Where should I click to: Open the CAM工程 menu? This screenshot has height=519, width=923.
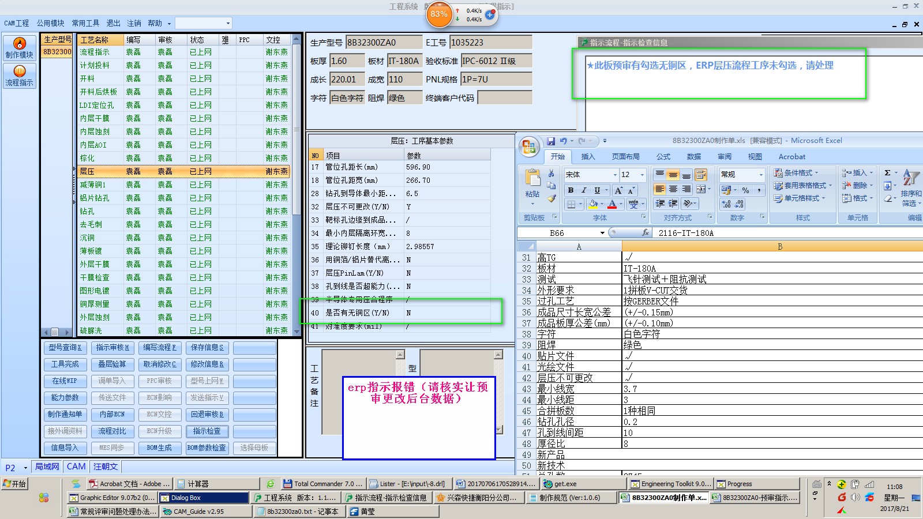coord(16,23)
